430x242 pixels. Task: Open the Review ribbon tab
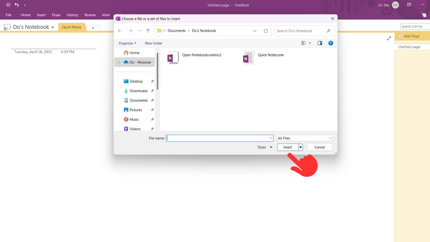tap(90, 15)
